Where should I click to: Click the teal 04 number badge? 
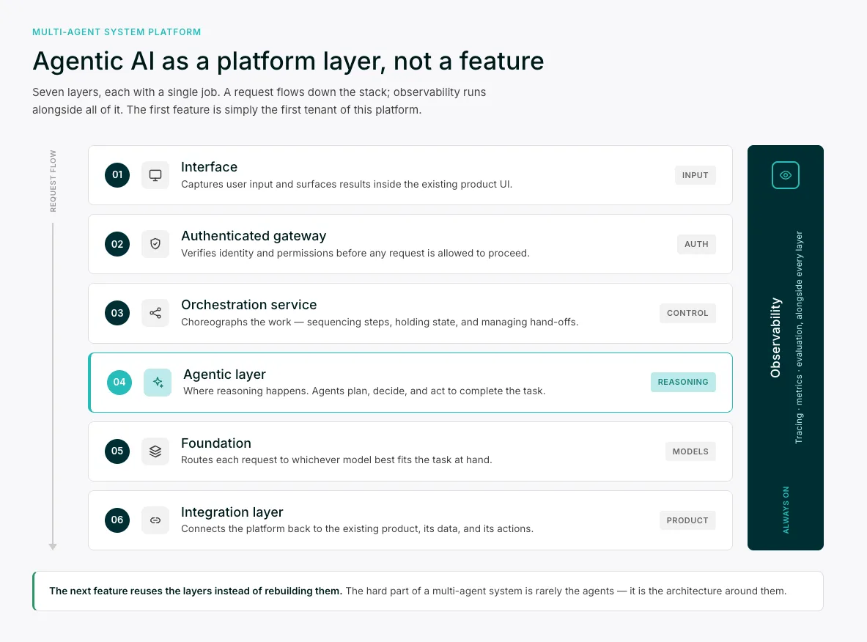[119, 382]
